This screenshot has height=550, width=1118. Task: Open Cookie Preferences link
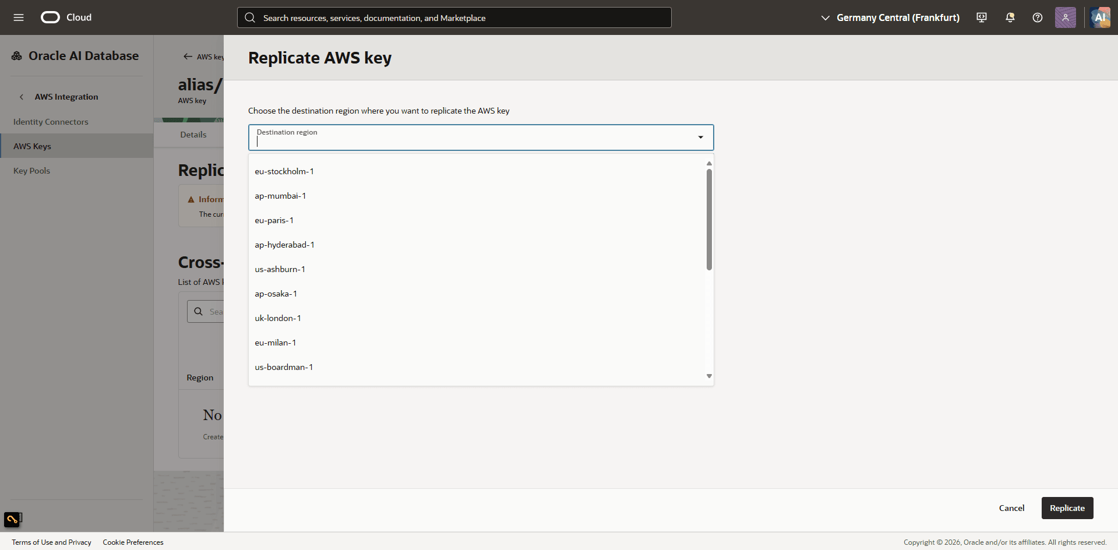click(x=133, y=542)
